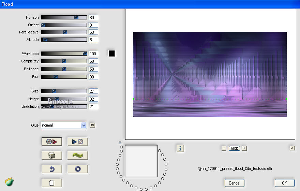Click the Waviness slider
This screenshot has height=191, width=300.
64,54
